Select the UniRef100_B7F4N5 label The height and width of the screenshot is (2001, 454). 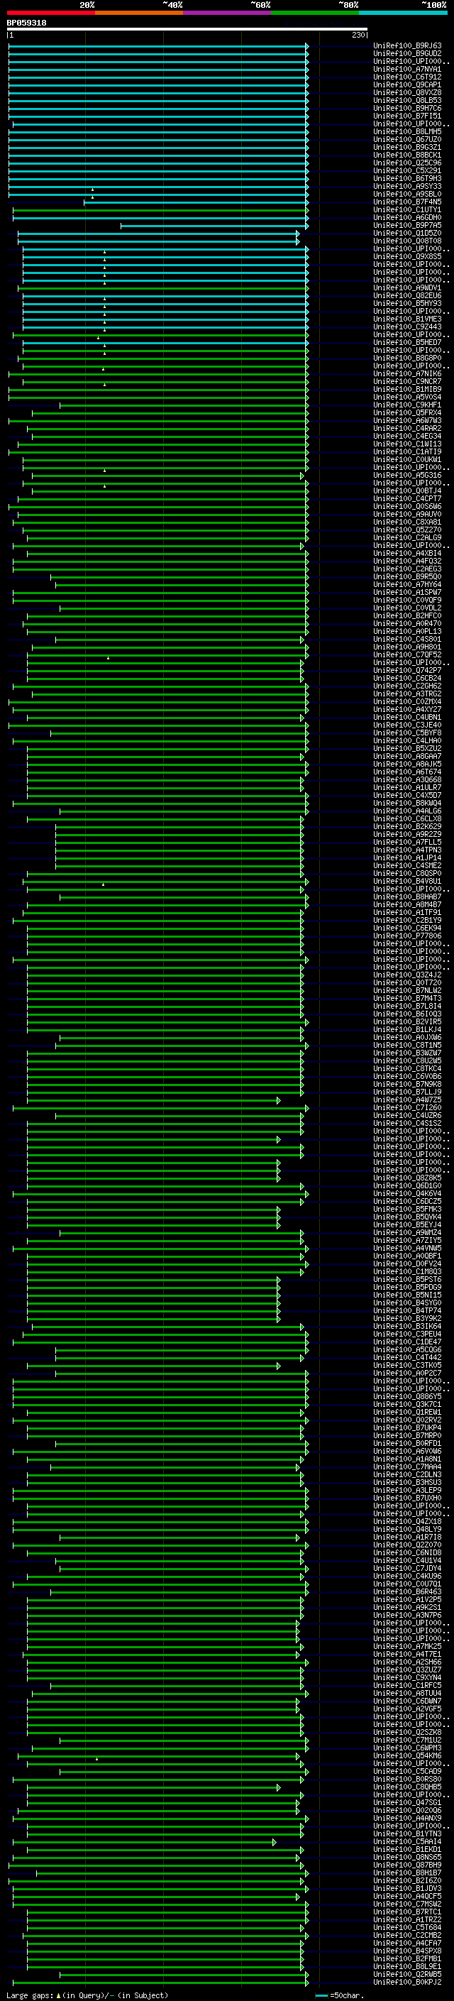407,202
